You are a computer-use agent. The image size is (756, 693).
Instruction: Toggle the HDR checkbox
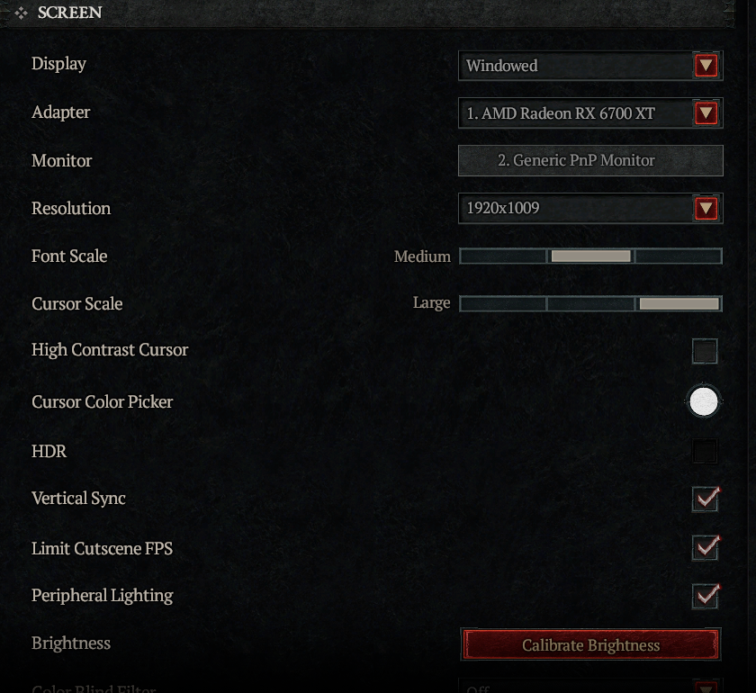[x=705, y=452]
